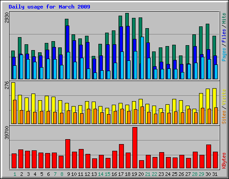Select day label 20 on the x-axis
The width and height of the screenshot is (229, 179).
[141, 174]
